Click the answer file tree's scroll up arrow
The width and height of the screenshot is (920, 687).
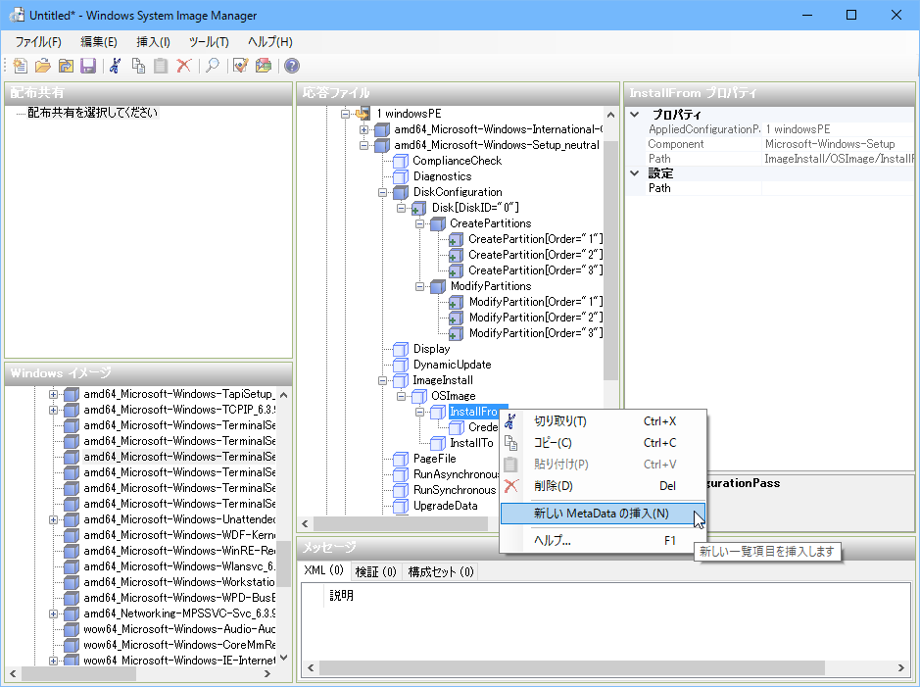tap(610, 115)
